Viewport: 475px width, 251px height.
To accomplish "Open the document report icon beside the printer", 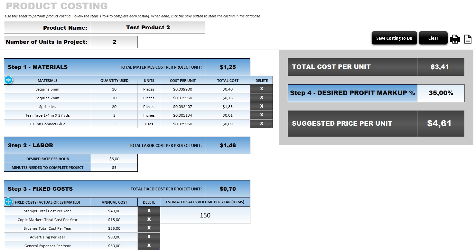I will (x=467, y=39).
